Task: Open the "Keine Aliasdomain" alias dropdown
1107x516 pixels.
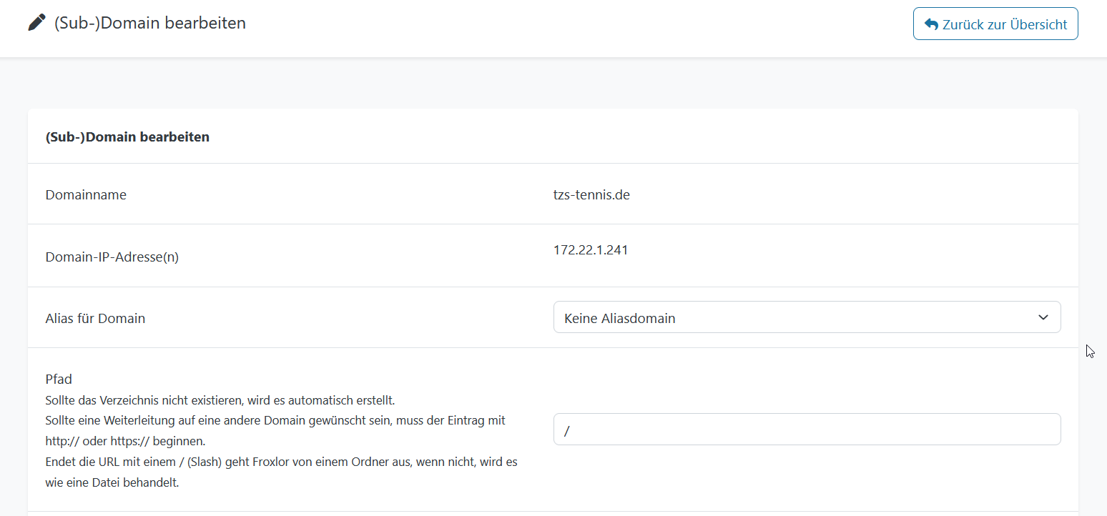Action: click(807, 317)
